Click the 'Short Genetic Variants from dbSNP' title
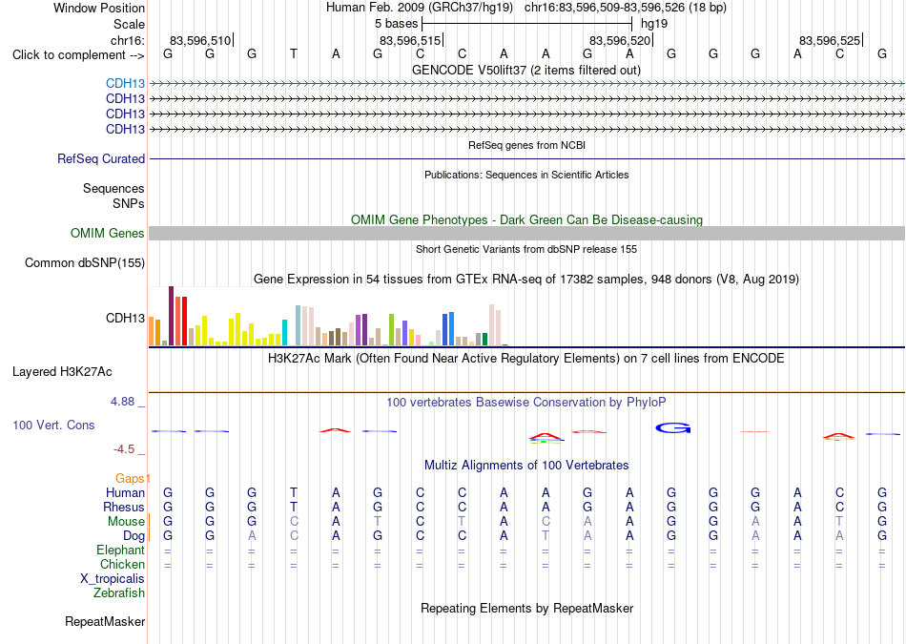Viewport: 906px width, 644px height. pyautogui.click(x=526, y=249)
